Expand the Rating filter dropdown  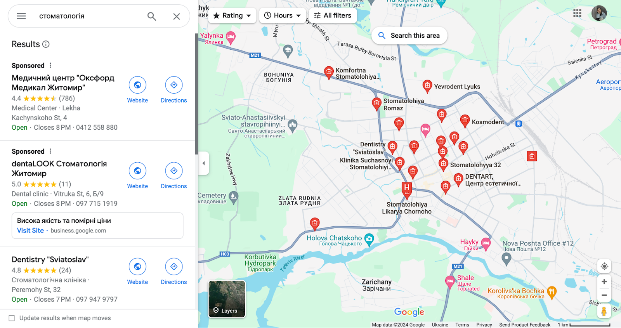pos(232,16)
